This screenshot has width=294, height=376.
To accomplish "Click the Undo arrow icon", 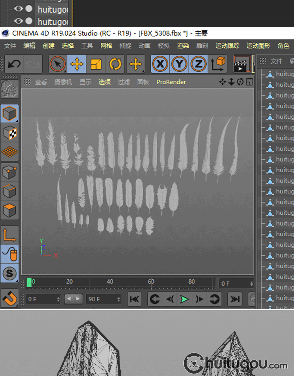I will click(15, 64).
